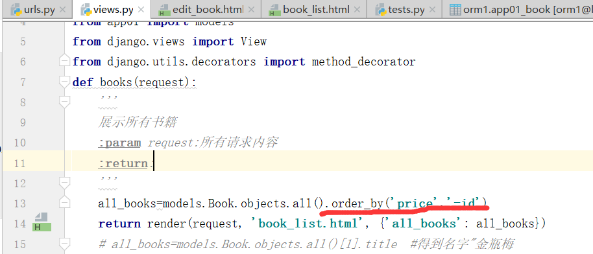The width and height of the screenshot is (593, 254).
Task: Close the urls.py tab
Action: (x=63, y=10)
